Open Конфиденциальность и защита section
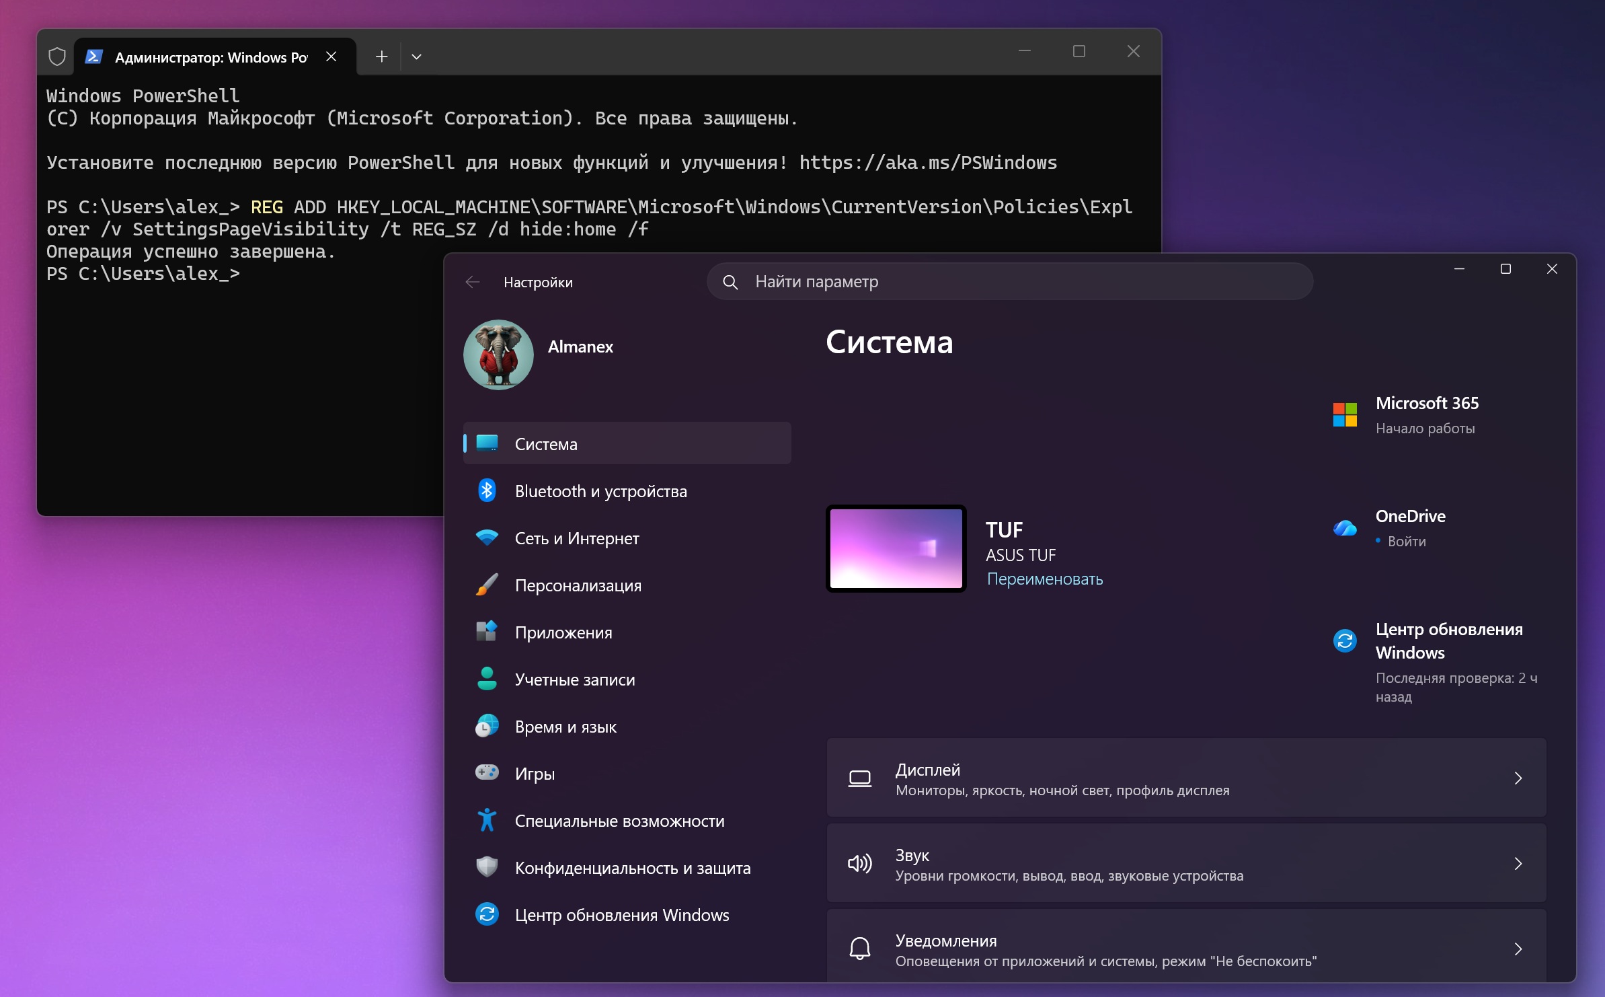The width and height of the screenshot is (1605, 997). pos(627,867)
